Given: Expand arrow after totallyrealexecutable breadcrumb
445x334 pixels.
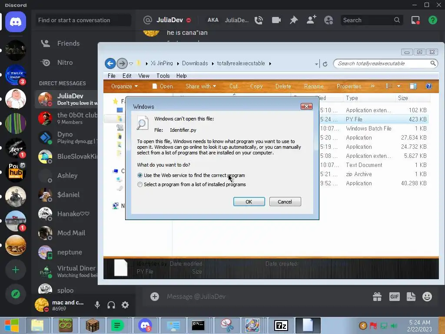Looking at the screenshot, I should [x=270, y=63].
